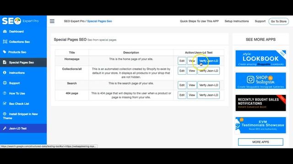
Task: Open EVM Testimonials Showcase banner
Action: coord(260,125)
